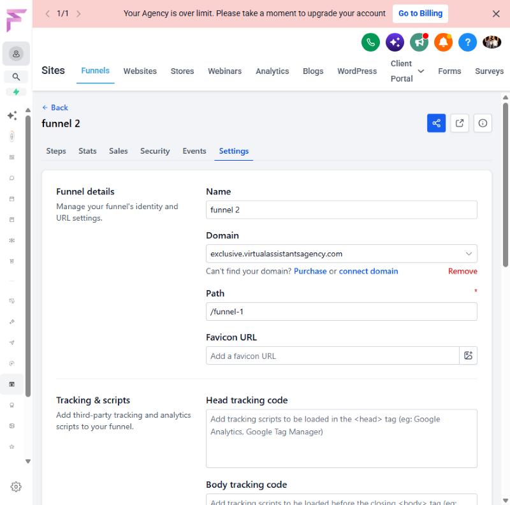Expand the Client Portal chevron menu

coord(421,71)
